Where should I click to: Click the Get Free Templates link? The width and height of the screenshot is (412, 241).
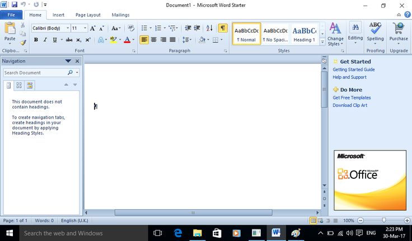pyautogui.click(x=352, y=98)
